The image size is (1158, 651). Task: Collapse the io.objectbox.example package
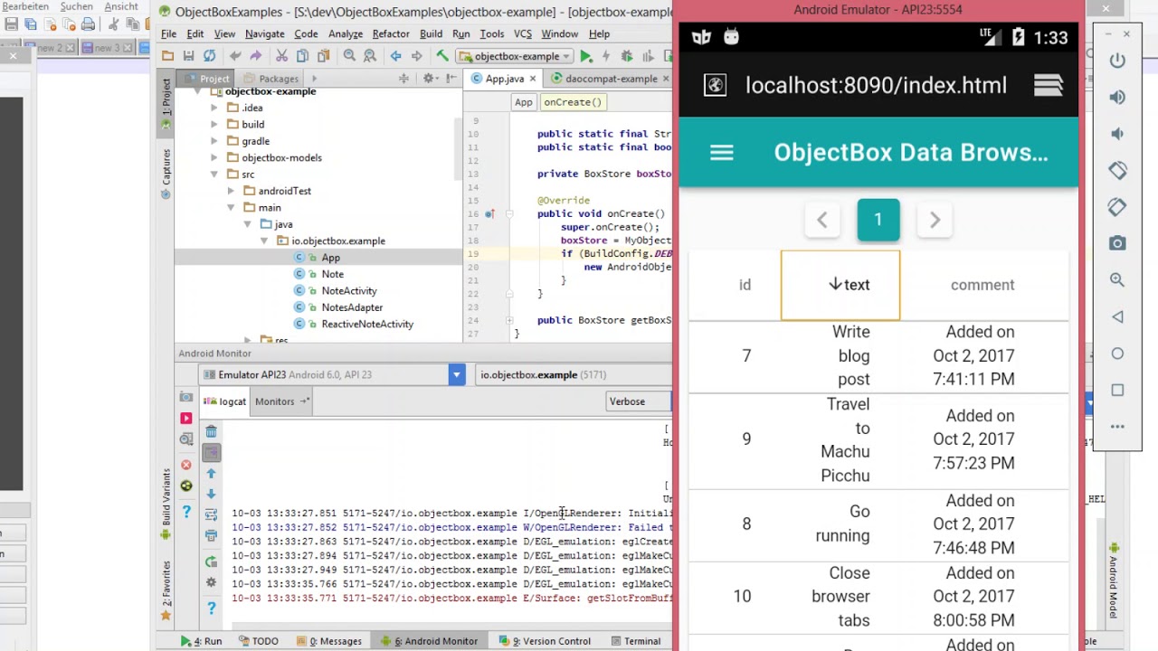point(264,241)
